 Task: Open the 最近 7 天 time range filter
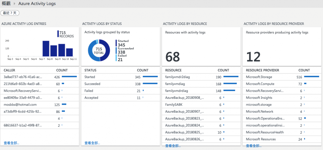point(10,13)
